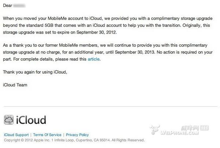Open the Privacy Policy link
Viewport: 220px width, 148px height.
point(77,135)
